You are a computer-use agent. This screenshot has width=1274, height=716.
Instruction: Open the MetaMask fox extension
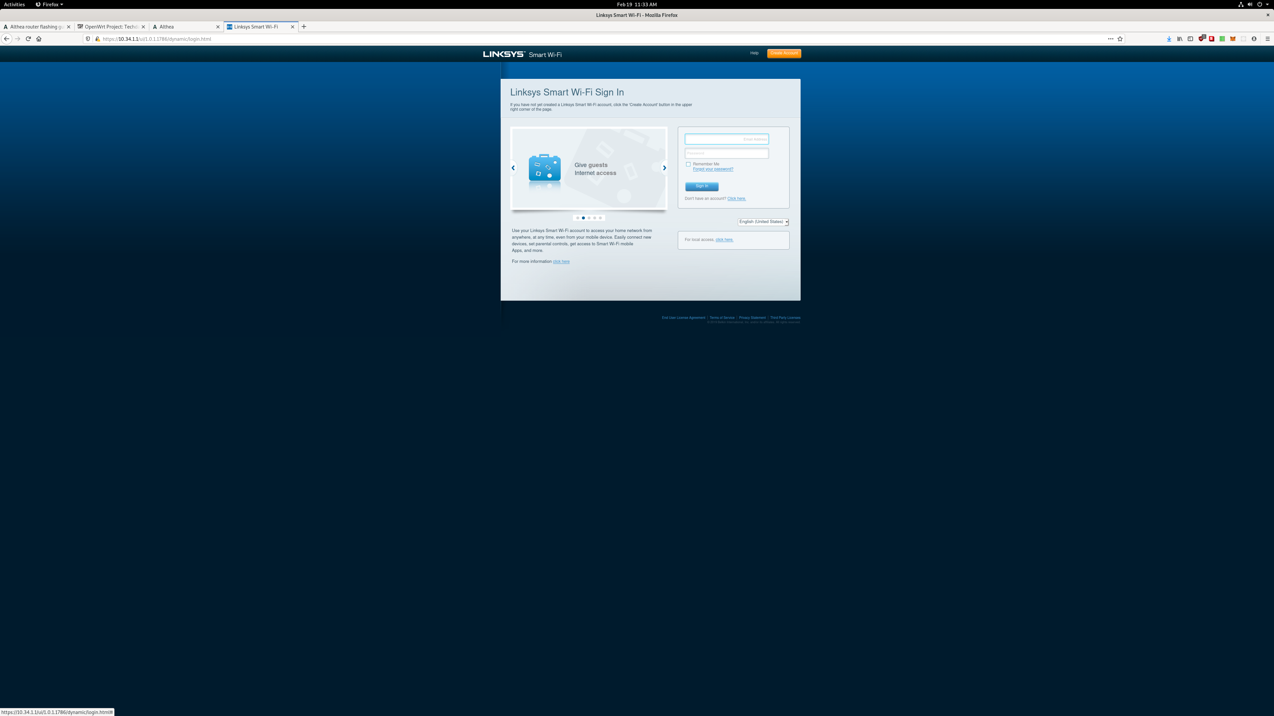1233,39
